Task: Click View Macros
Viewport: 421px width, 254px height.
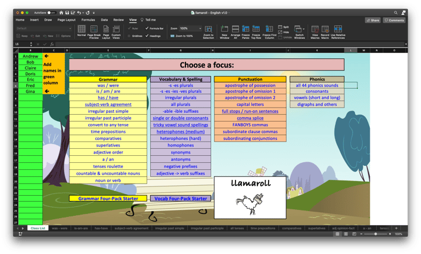Action: 315,32
